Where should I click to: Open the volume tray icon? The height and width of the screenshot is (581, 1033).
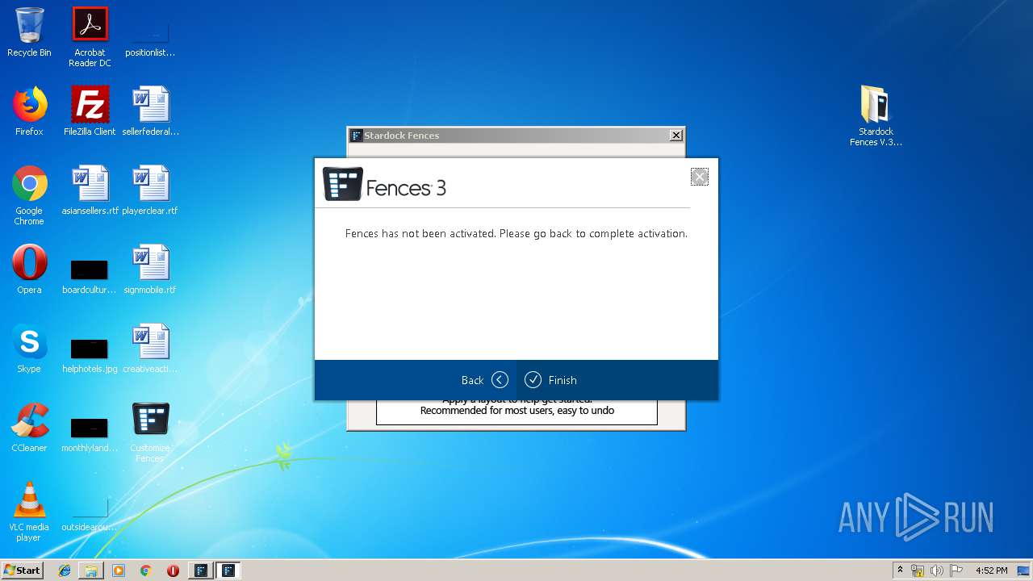pos(937,571)
